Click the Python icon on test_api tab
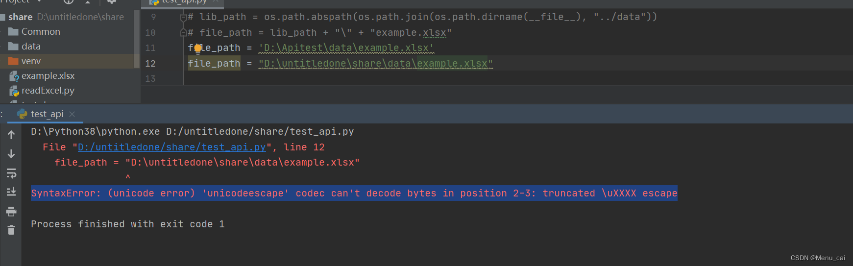Image resolution: width=853 pixels, height=266 pixels. 22,114
